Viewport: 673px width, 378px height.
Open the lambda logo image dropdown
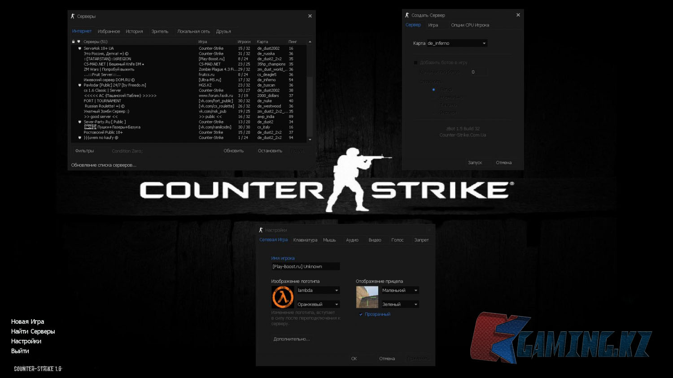tap(318, 291)
